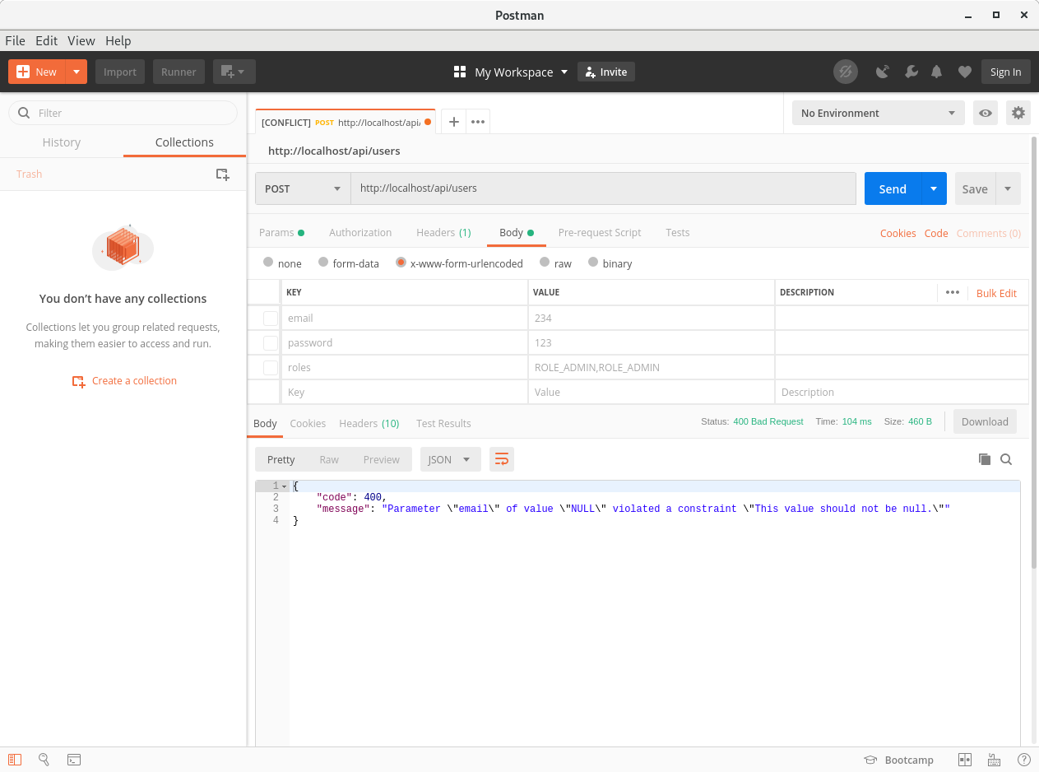This screenshot has width=1039, height=772.
Task: Toggle two-pane layout icon
Action: click(x=965, y=760)
